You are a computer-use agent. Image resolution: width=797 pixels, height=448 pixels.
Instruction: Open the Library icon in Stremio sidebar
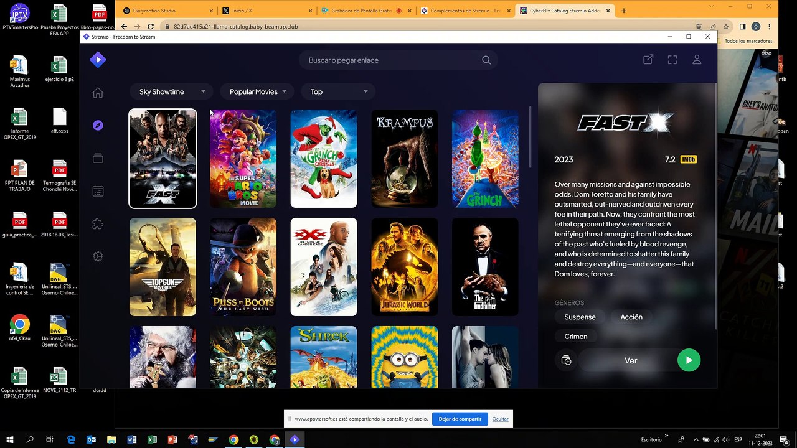(x=98, y=158)
